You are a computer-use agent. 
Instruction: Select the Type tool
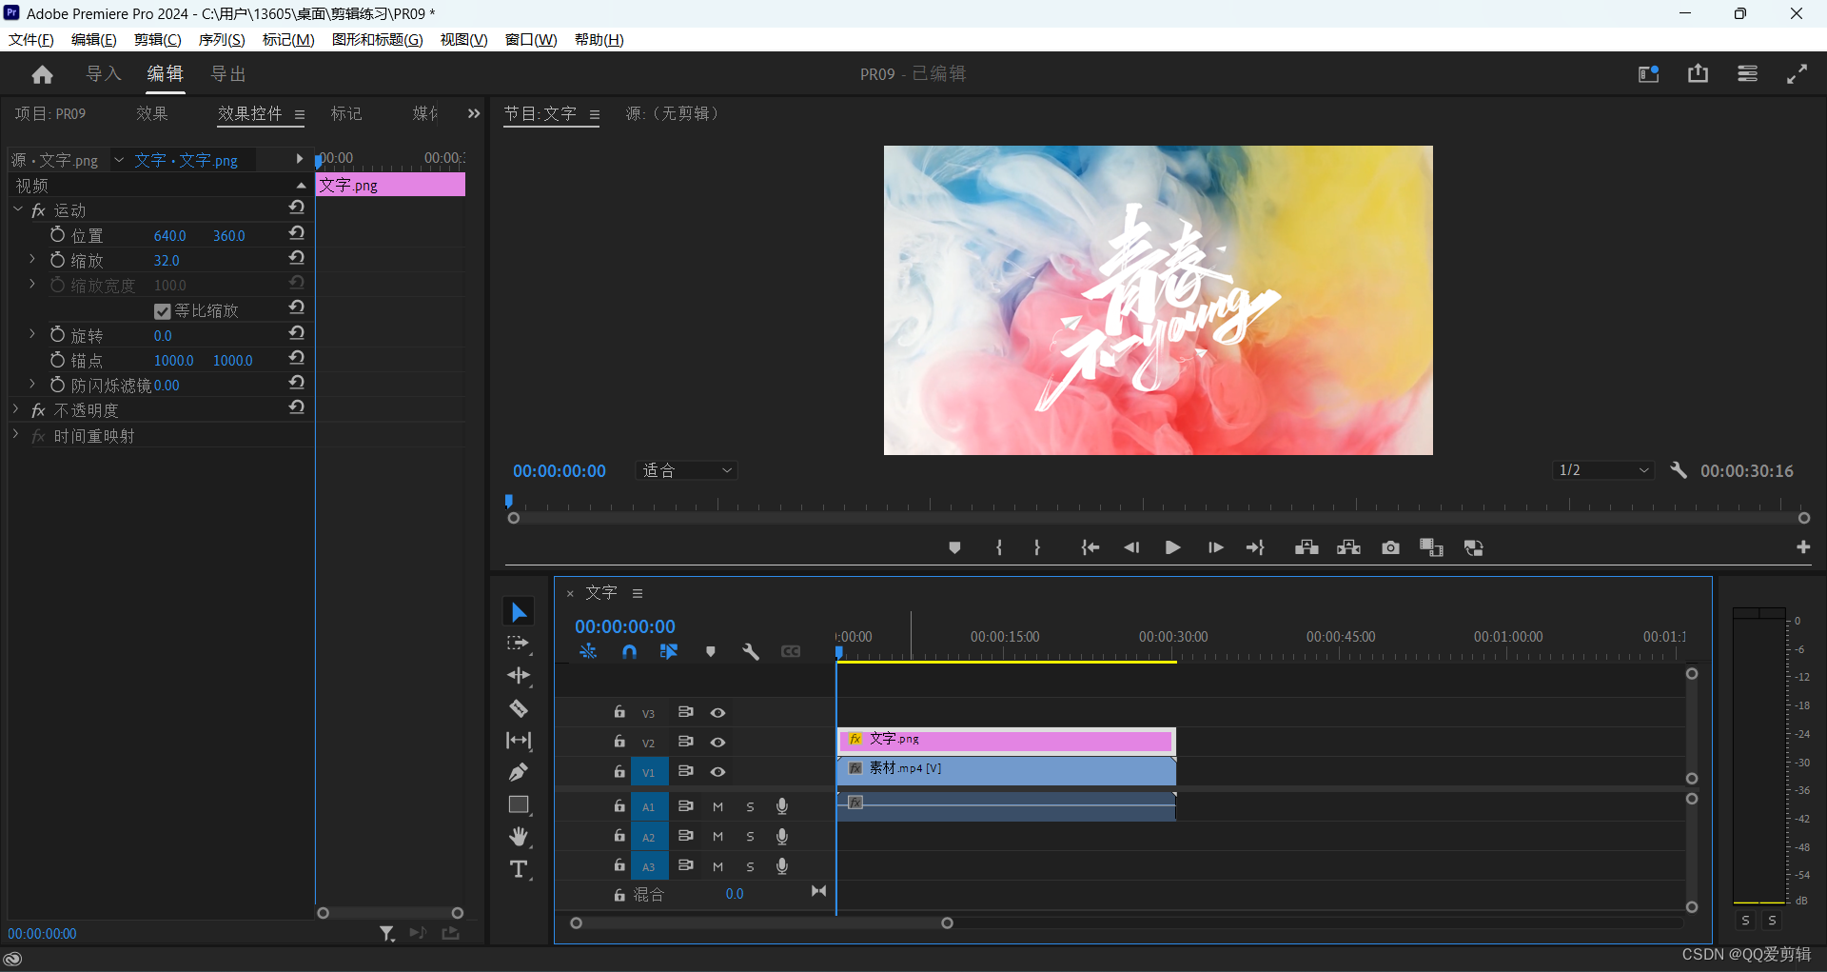coord(519,869)
